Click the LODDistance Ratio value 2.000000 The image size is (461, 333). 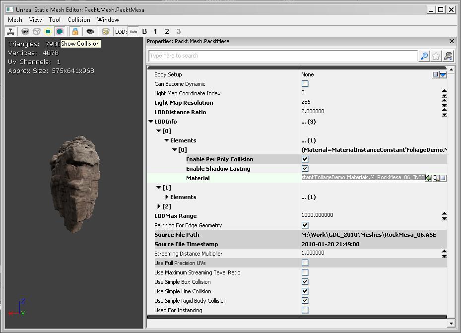click(313, 111)
